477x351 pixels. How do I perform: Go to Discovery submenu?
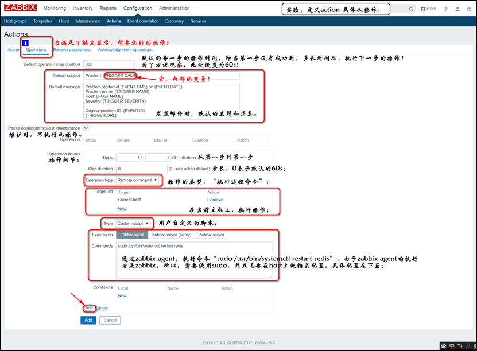pyautogui.click(x=174, y=21)
